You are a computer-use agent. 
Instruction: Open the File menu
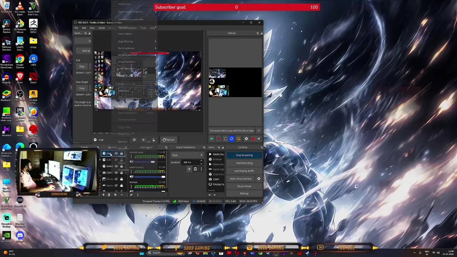point(76,28)
